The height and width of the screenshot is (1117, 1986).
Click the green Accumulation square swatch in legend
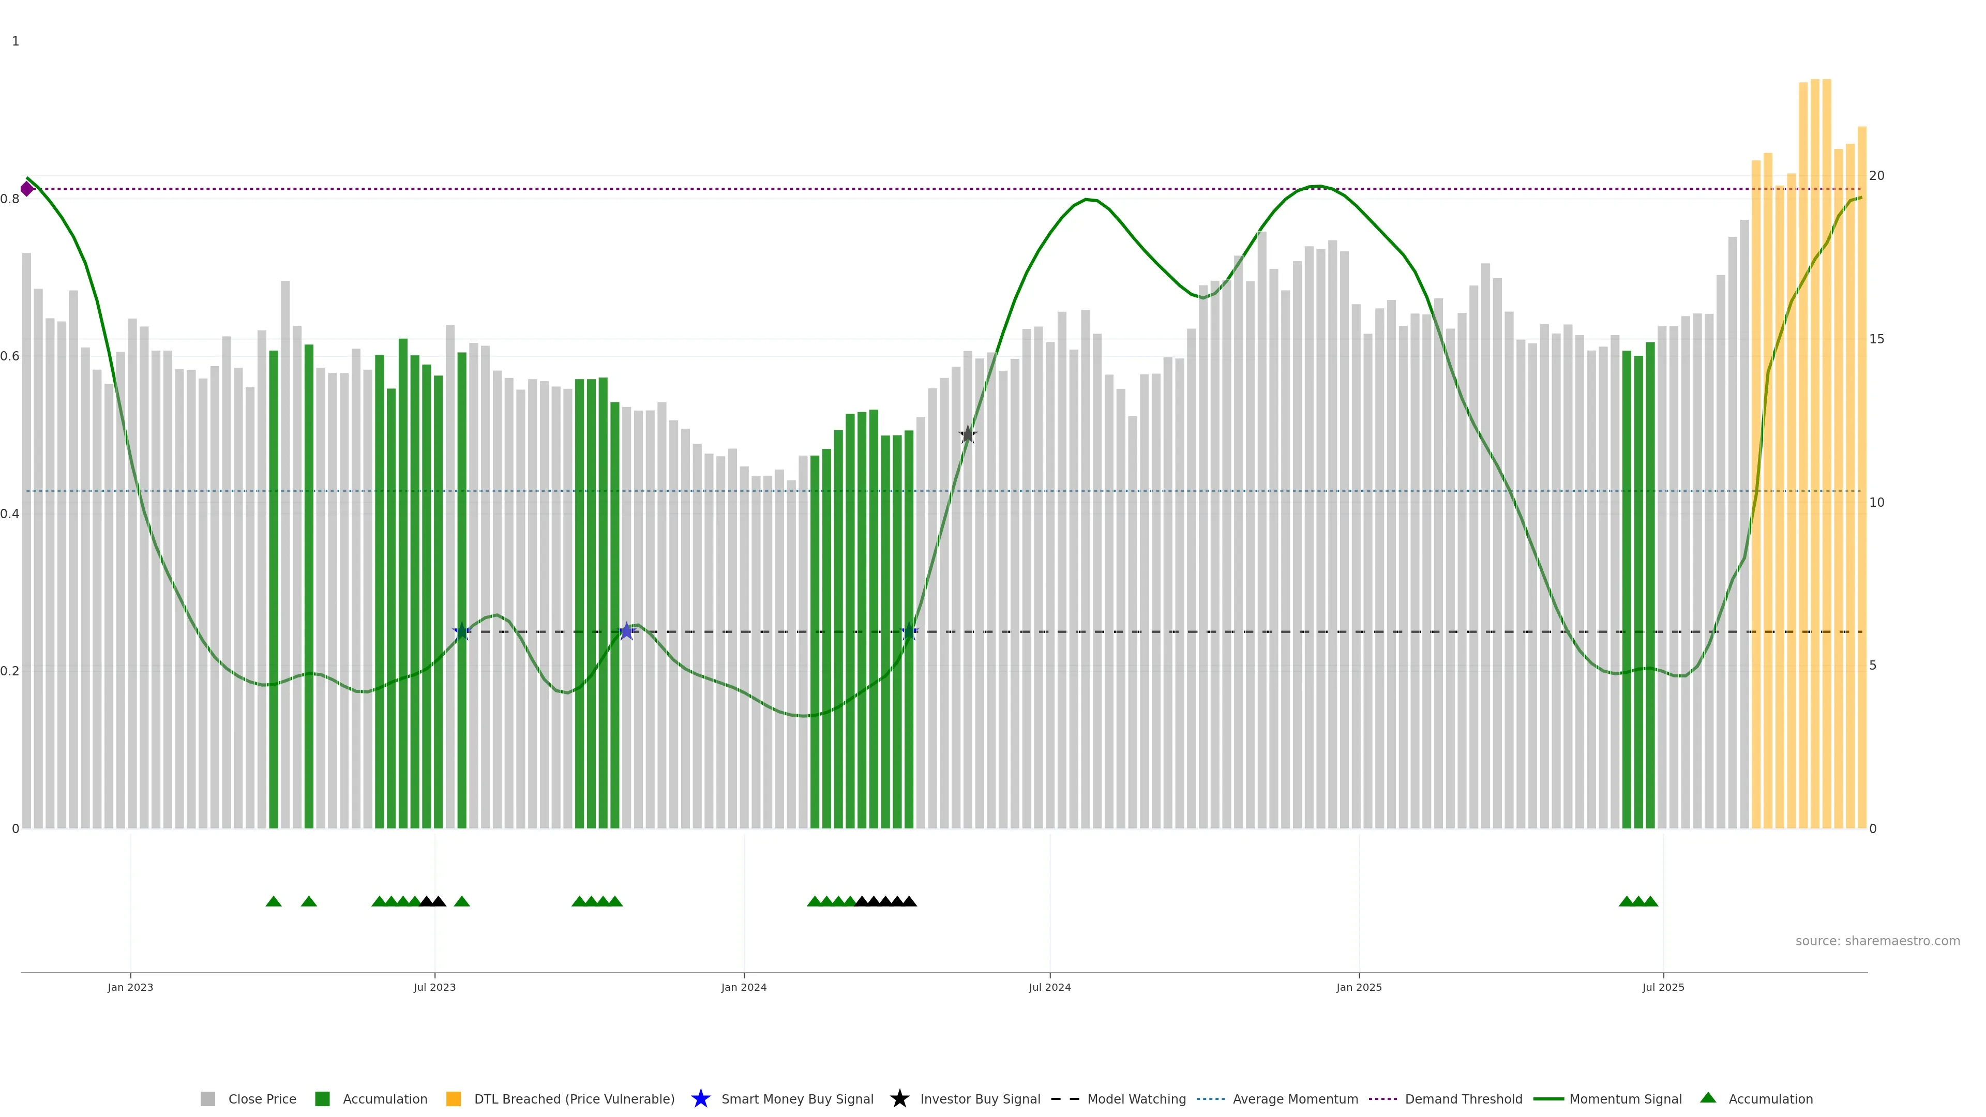(322, 1099)
